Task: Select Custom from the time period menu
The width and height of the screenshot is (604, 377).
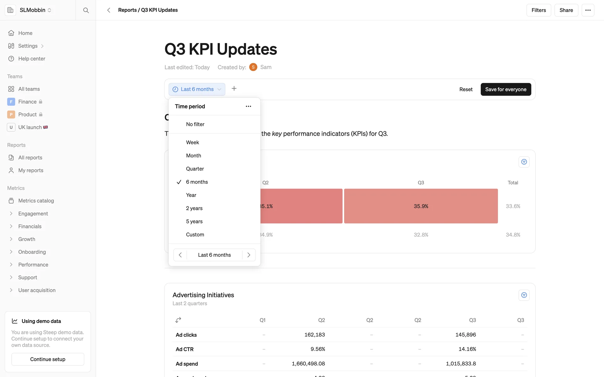Action: pos(195,234)
